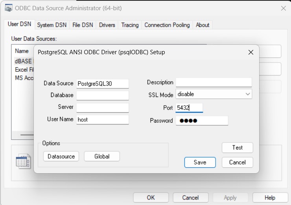291x205 pixels.
Task: Select the Excel Files entry in the list
Action: [24, 70]
